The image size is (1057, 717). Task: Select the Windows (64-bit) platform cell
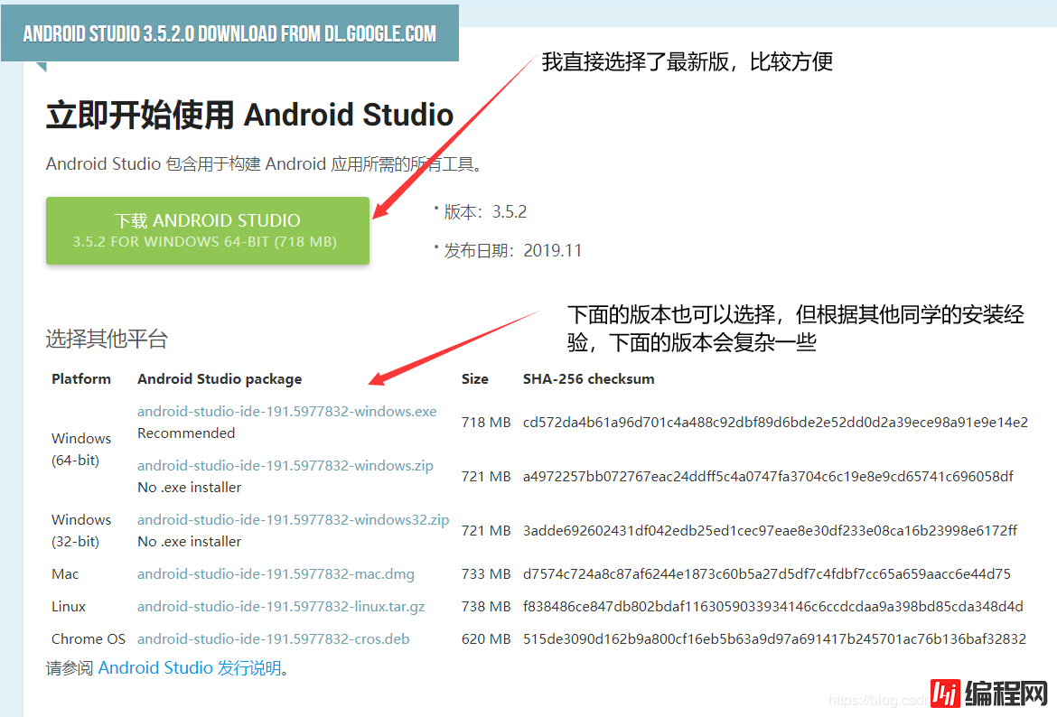click(x=81, y=449)
